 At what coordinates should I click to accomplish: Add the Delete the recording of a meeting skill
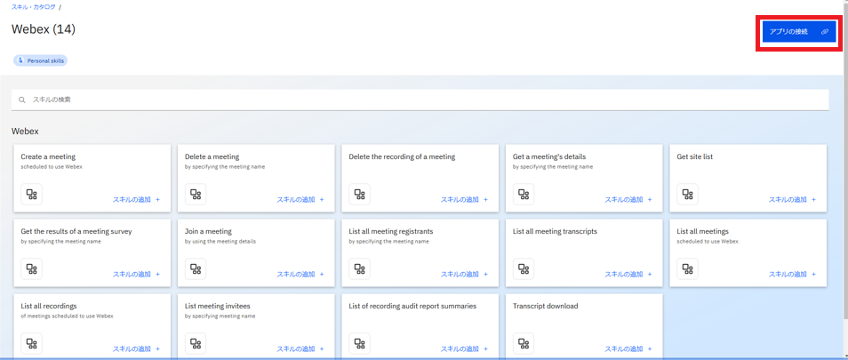pos(464,199)
